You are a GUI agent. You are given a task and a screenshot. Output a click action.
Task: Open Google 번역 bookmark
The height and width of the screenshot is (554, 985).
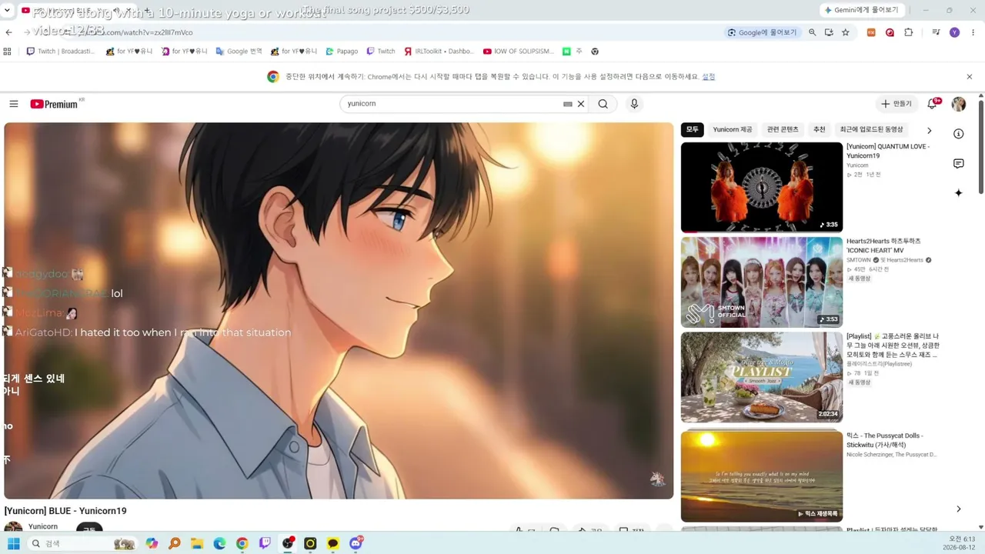(x=239, y=52)
